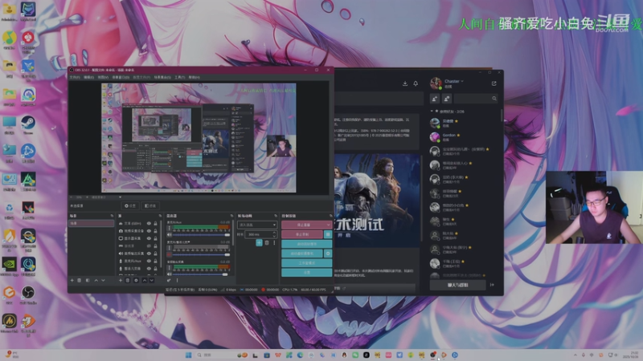Open Steam from the desktop shortcut
Image resolution: width=643 pixels, height=361 pixels.
[x=28, y=124]
